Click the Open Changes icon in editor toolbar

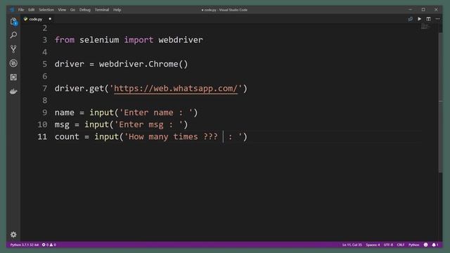click(411, 19)
